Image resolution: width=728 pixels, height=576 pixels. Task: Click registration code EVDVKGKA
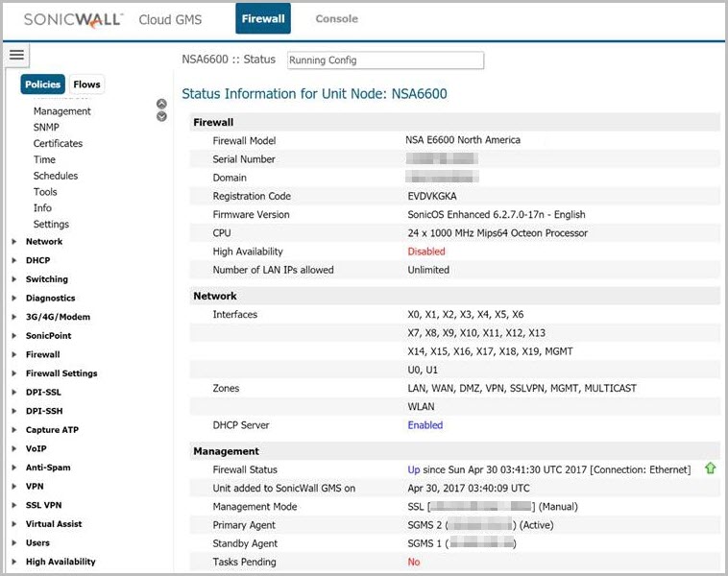click(432, 197)
